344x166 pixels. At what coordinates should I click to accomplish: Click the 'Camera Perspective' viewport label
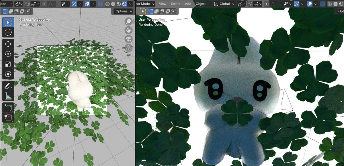click(x=34, y=20)
